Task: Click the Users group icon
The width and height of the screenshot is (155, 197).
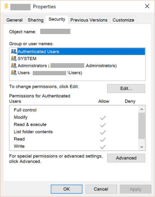Action: 14,73
